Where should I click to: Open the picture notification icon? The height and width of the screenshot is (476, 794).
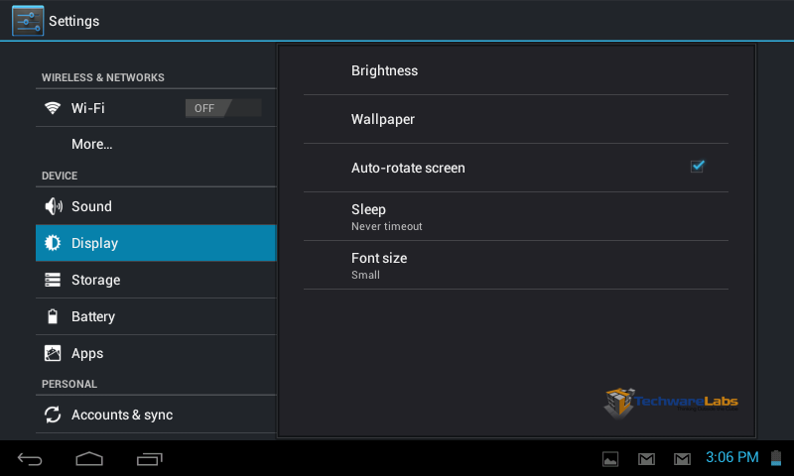(x=610, y=459)
